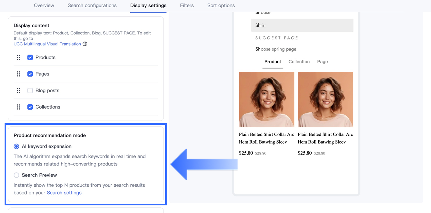
Task: Open UGC Multilingual Visual Translation link
Action: pos(47,44)
